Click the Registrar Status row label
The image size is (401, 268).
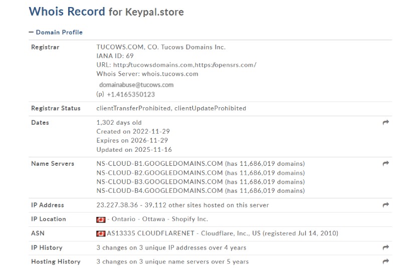pyautogui.click(x=56, y=108)
